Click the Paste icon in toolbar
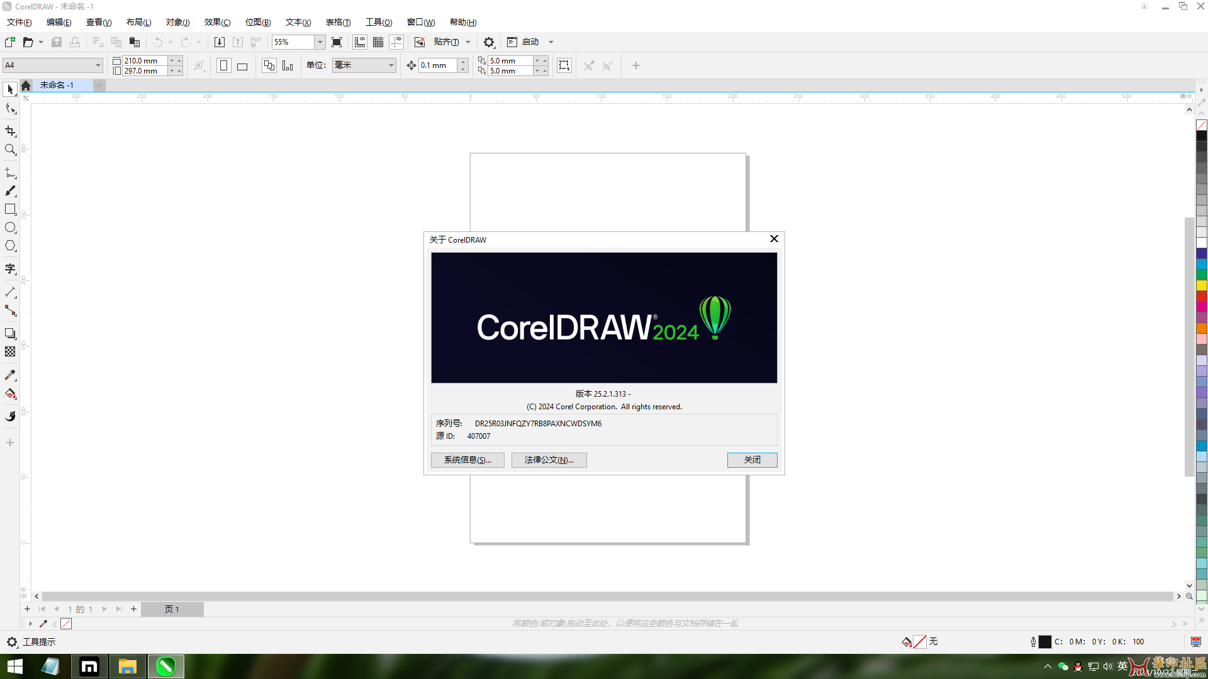This screenshot has height=679, width=1208. coord(134,42)
